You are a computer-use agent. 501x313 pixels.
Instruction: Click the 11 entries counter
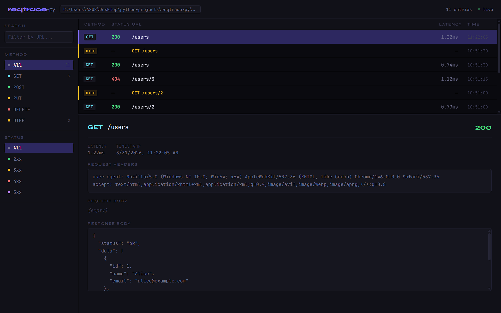pos(459,9)
